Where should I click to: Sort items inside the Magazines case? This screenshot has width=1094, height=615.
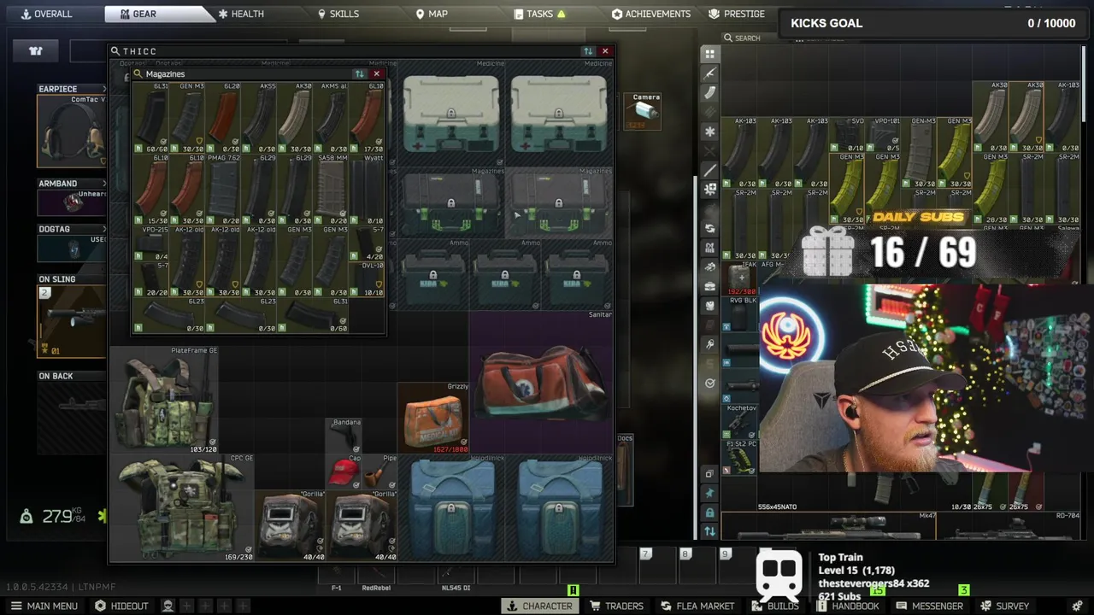click(x=359, y=74)
